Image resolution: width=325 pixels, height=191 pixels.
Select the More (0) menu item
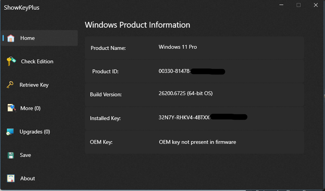click(x=30, y=108)
